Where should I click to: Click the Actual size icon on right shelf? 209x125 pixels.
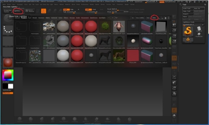coord(174,36)
